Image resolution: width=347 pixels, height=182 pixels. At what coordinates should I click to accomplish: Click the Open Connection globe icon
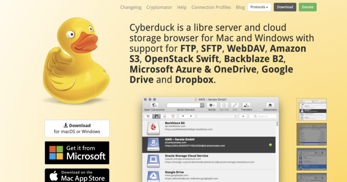154,105
